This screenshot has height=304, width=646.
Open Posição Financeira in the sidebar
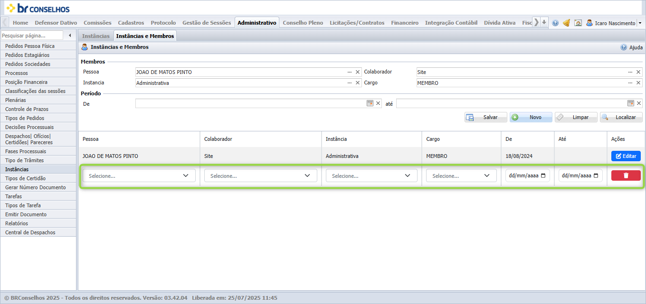38,82
